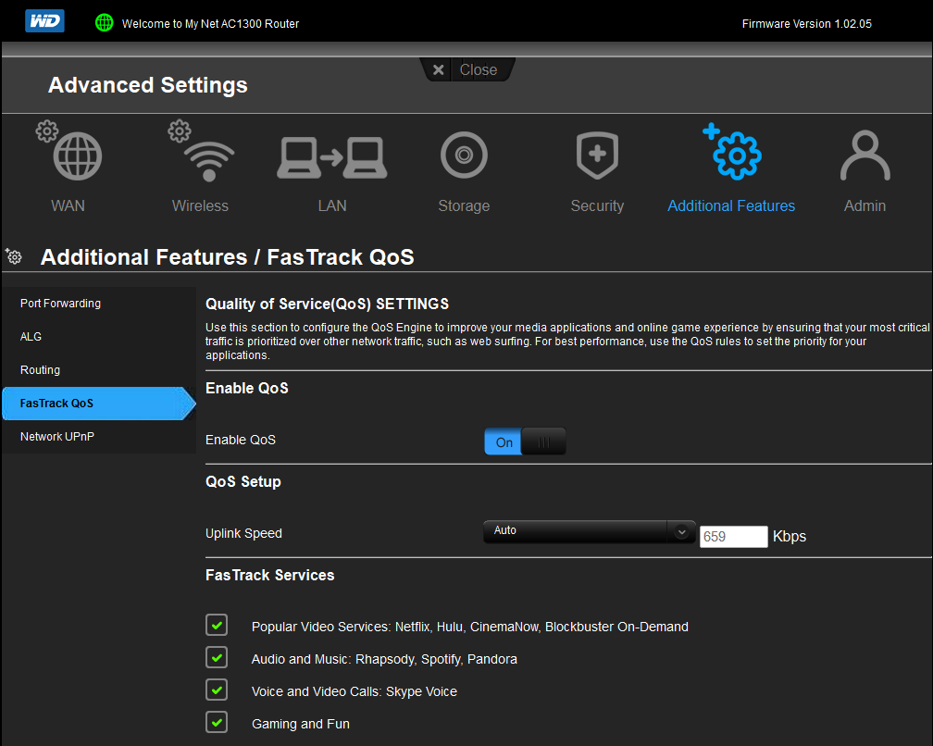Uncheck Voice and Video Calls checkbox
The width and height of the screenshot is (933, 746).
(217, 690)
